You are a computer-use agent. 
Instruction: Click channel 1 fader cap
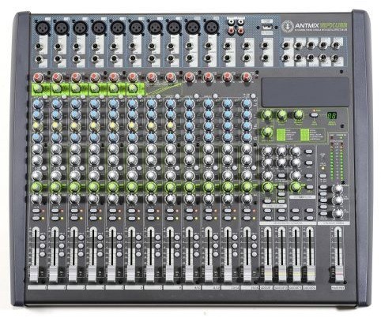point(34,274)
